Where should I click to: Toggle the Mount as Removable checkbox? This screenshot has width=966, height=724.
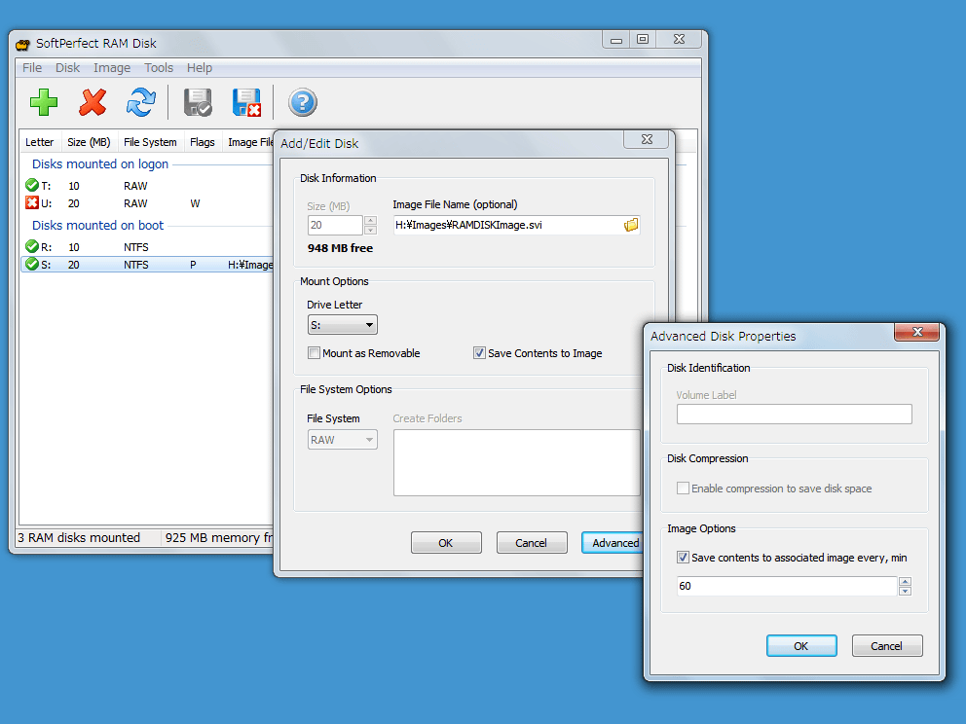coord(315,353)
